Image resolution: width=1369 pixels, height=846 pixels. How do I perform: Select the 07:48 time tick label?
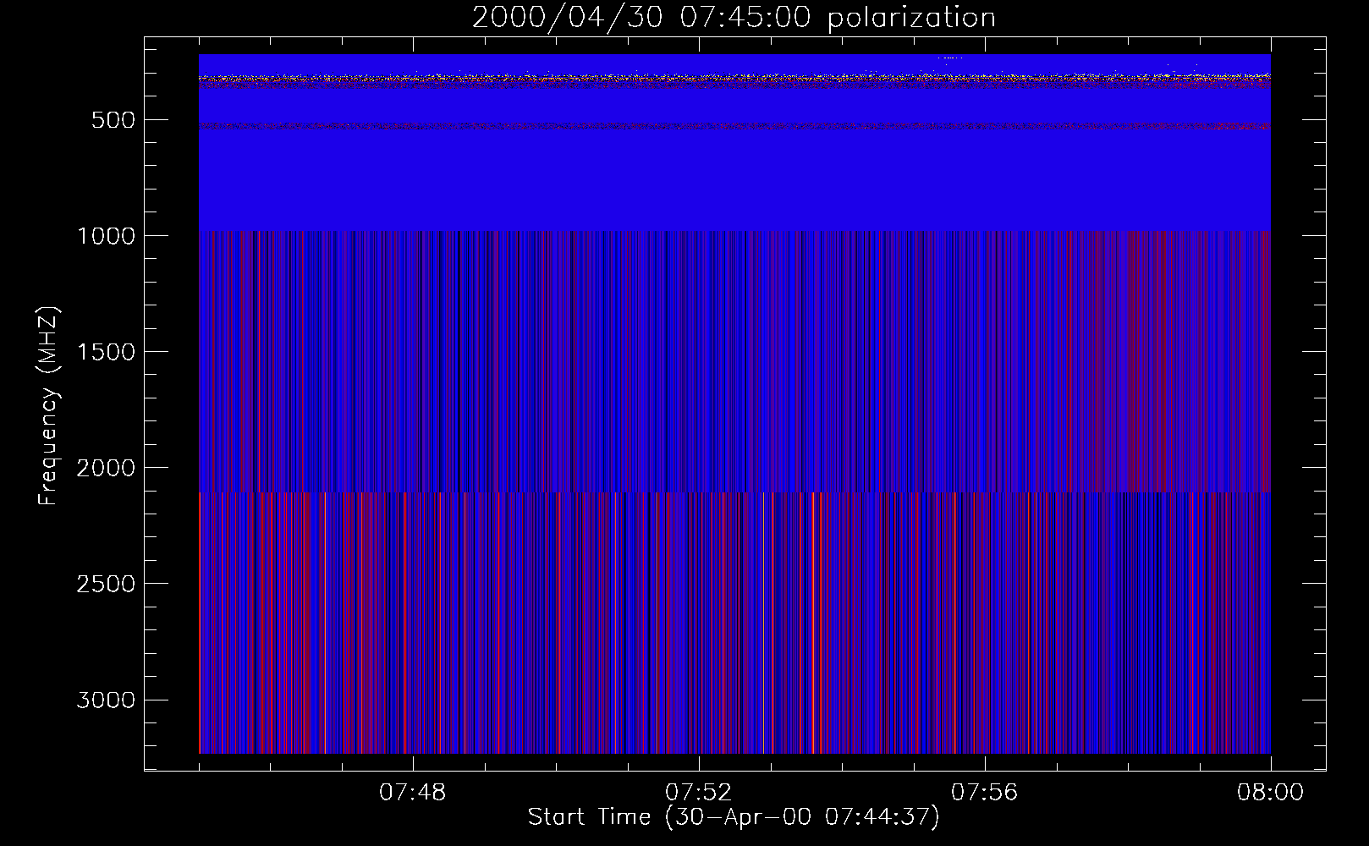[x=412, y=793]
